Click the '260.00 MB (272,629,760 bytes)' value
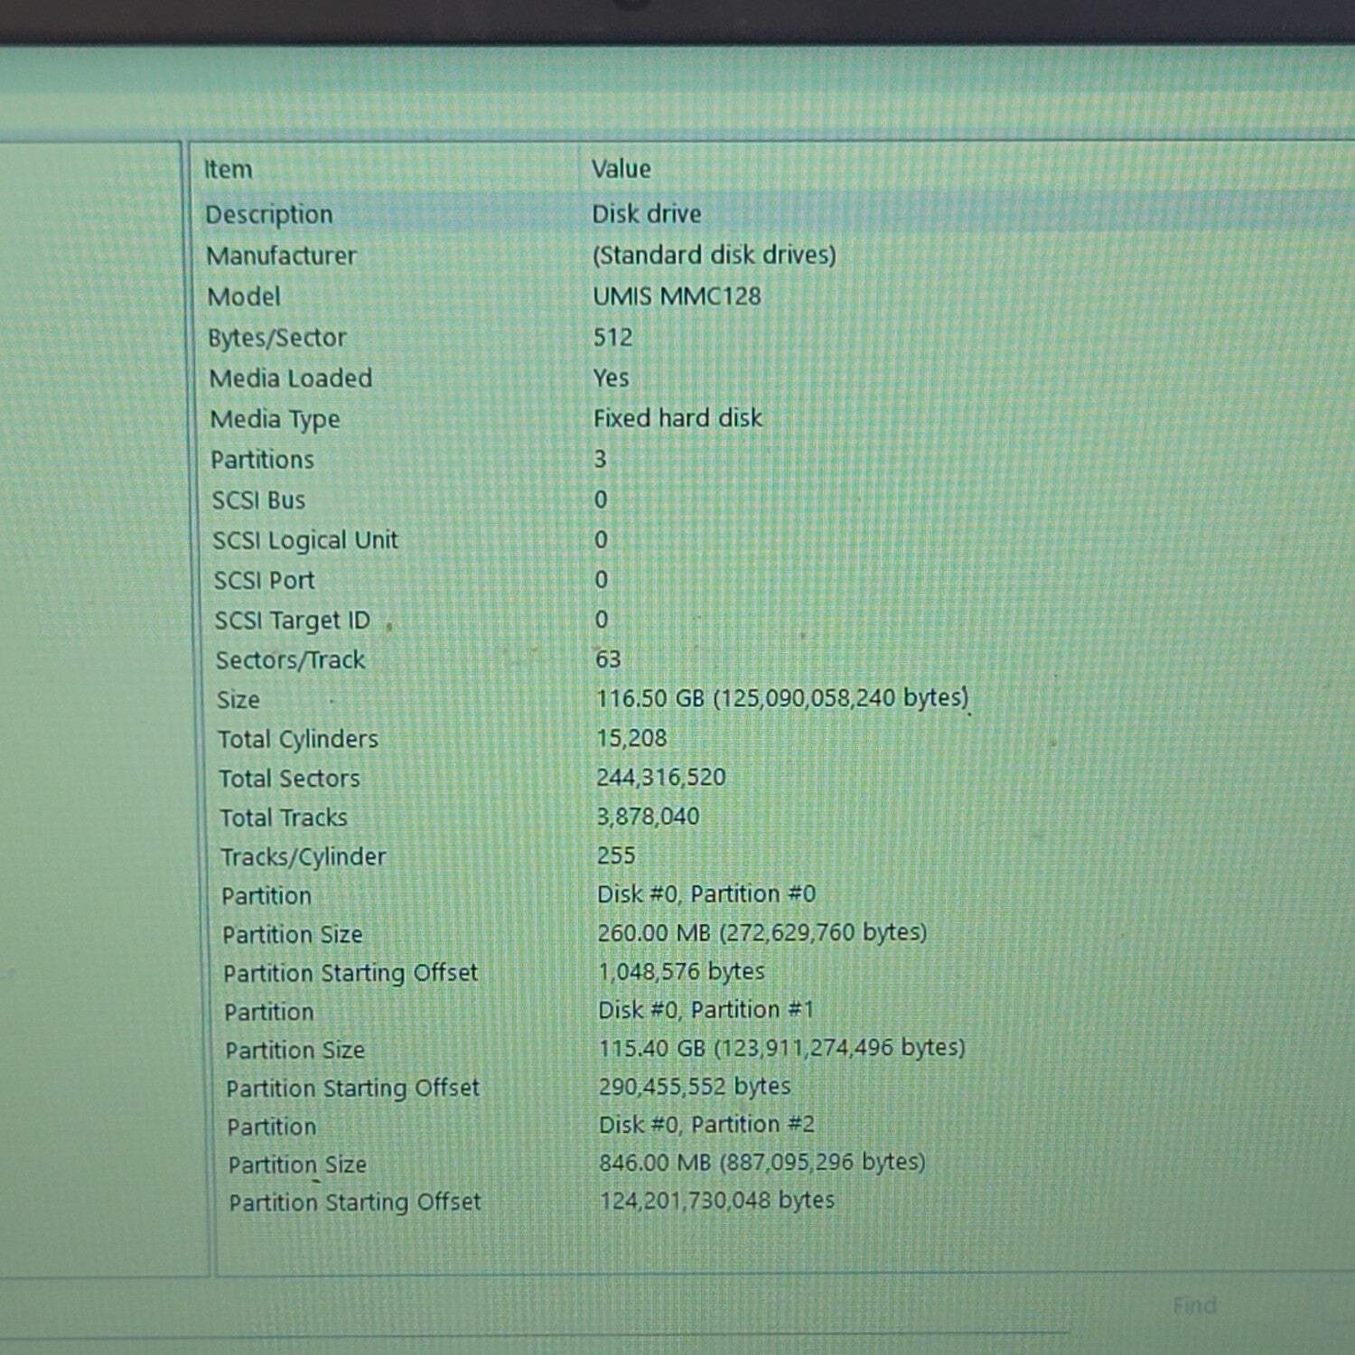The height and width of the screenshot is (1355, 1355). pos(762,932)
